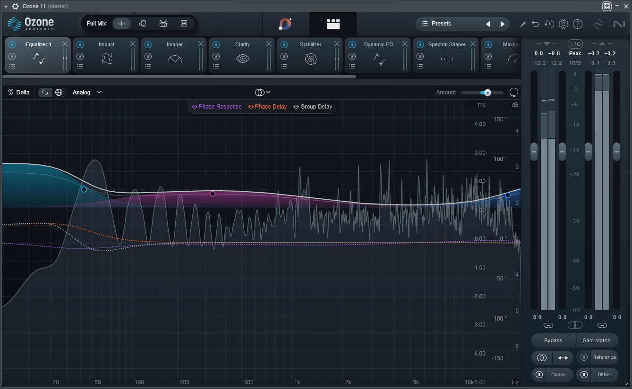The image size is (632, 389).
Task: Click the pencil edit icon
Action: (523, 24)
